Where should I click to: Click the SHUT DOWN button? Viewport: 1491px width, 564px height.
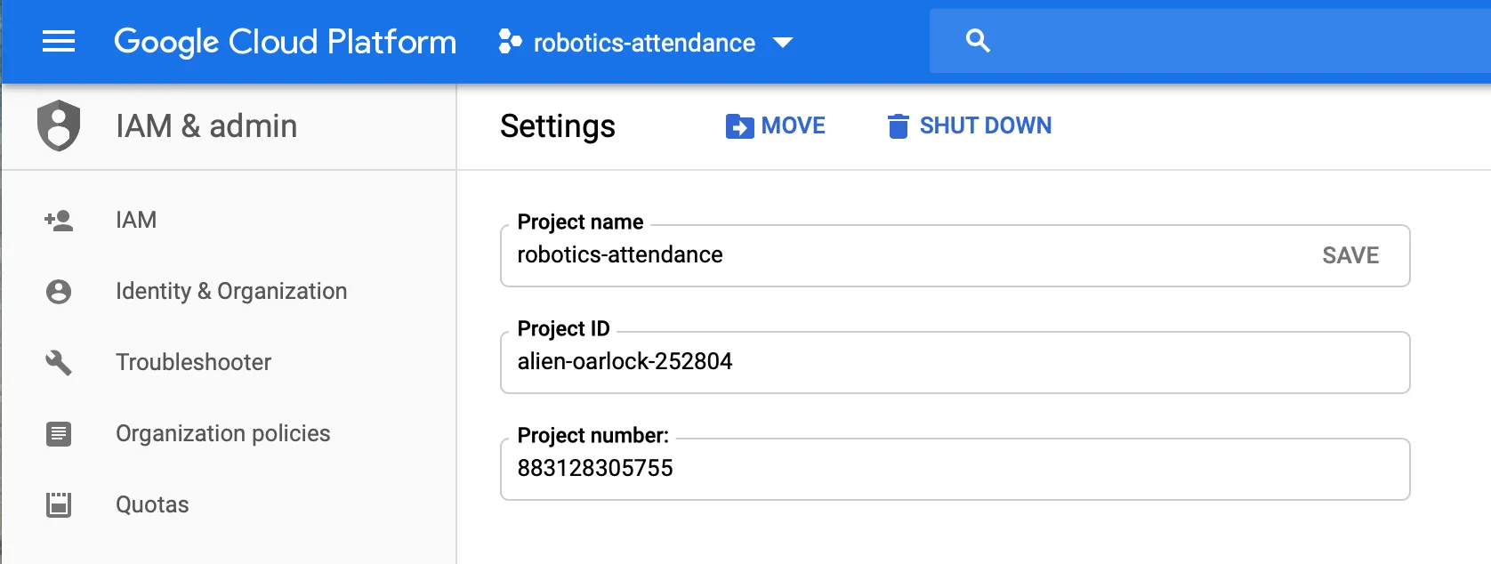(970, 126)
